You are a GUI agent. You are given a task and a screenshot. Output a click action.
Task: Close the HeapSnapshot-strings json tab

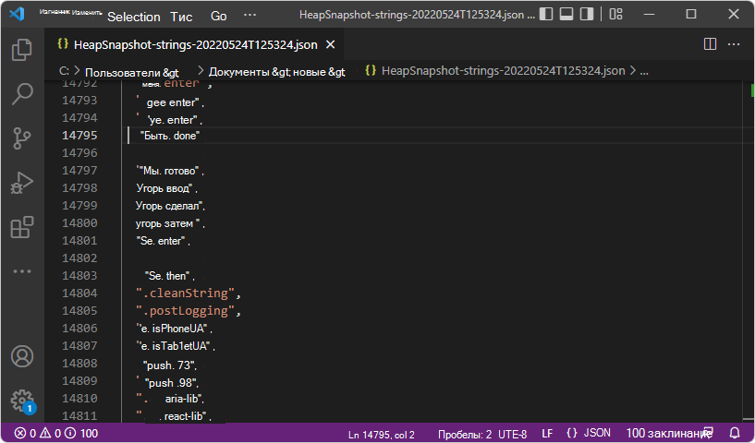pyautogui.click(x=330, y=44)
